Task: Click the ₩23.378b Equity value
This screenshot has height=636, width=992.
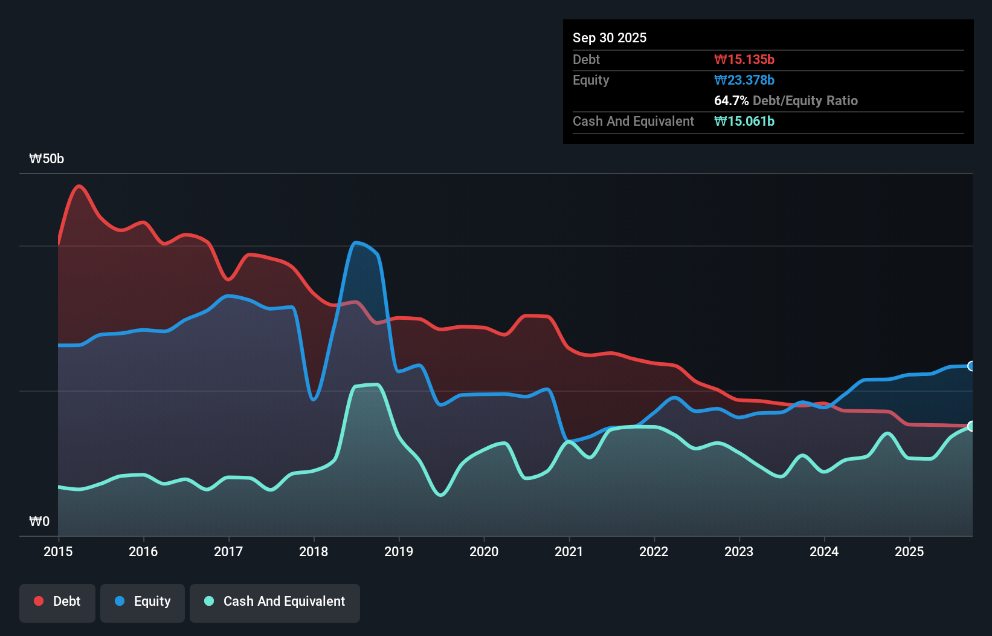Action: click(x=744, y=80)
